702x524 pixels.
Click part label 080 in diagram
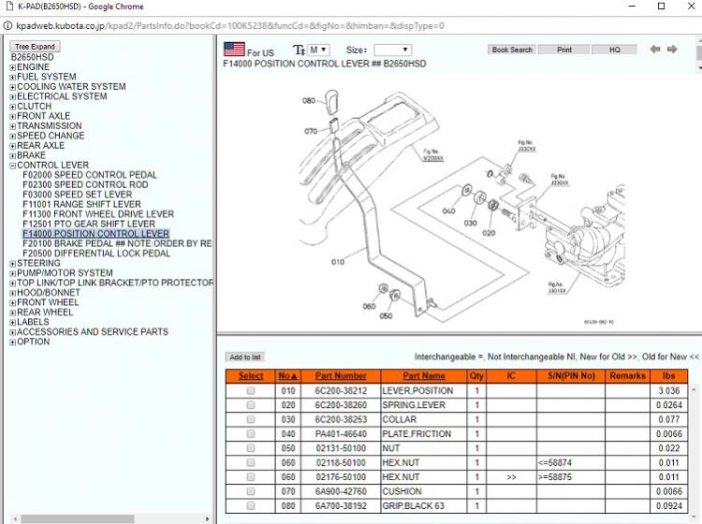point(309,101)
